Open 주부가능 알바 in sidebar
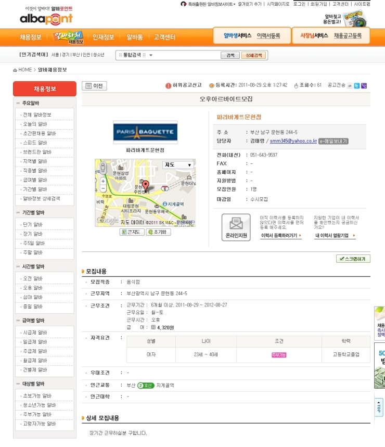This screenshot has width=385, height=447. click(x=37, y=415)
